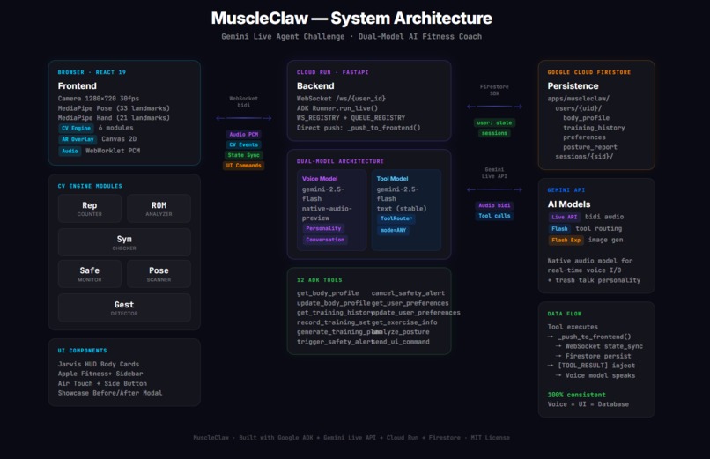
Task: Click the 'UI COMPONENTS' section label
Action: pos(83,351)
